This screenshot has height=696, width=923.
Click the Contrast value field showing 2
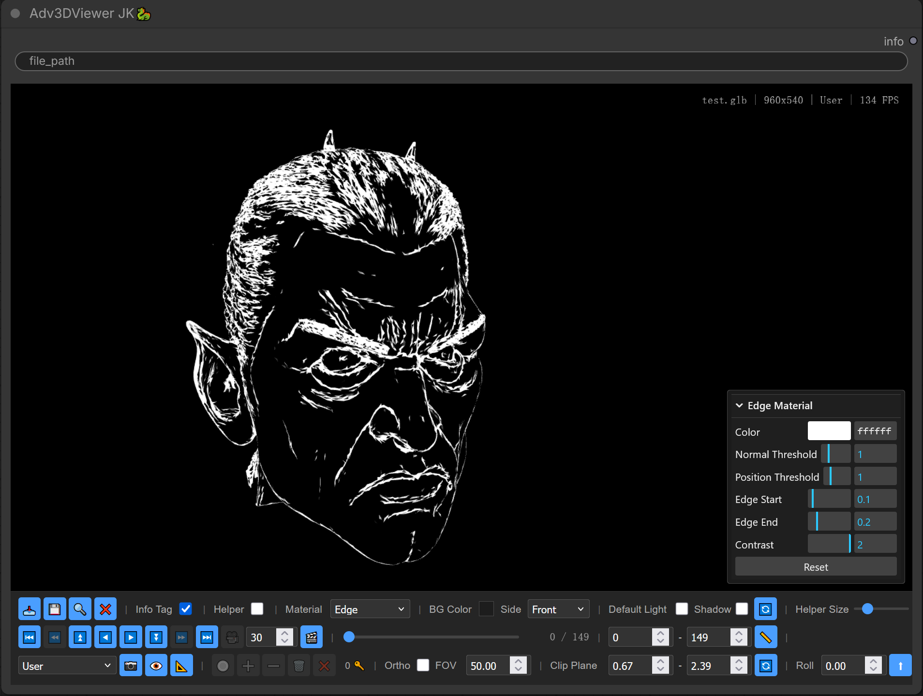875,544
